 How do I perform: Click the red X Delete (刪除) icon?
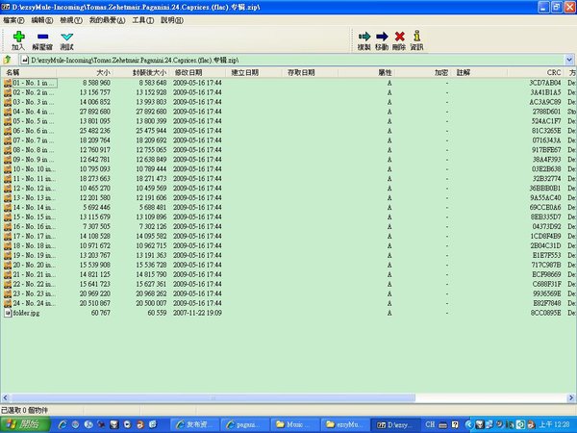[400, 37]
